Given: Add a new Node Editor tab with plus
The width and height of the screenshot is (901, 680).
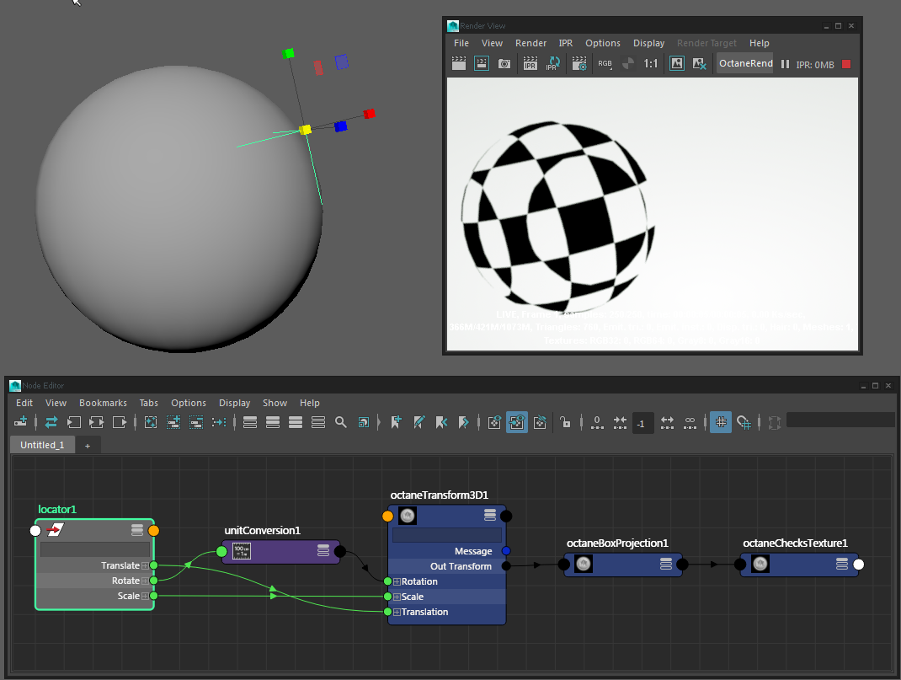Looking at the screenshot, I should click(x=88, y=444).
